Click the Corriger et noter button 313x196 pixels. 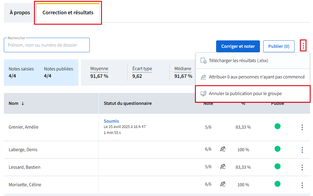pos(238,46)
